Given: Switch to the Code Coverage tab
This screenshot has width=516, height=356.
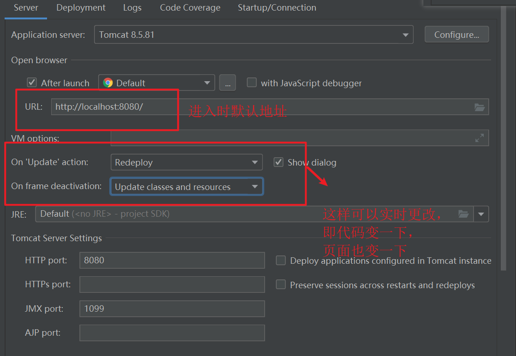Looking at the screenshot, I should coord(190,8).
